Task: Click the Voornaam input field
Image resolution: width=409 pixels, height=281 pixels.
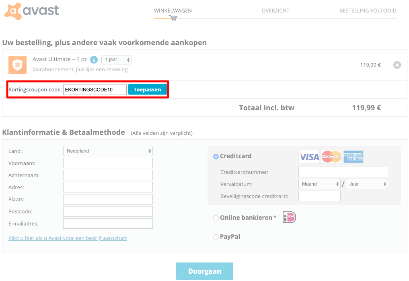Action: (x=108, y=163)
